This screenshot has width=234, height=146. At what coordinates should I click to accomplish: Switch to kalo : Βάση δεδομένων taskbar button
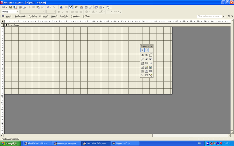click(x=96, y=143)
